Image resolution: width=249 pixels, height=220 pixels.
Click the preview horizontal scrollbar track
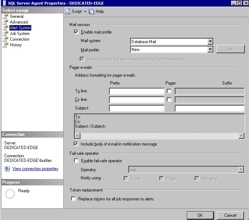point(159,136)
